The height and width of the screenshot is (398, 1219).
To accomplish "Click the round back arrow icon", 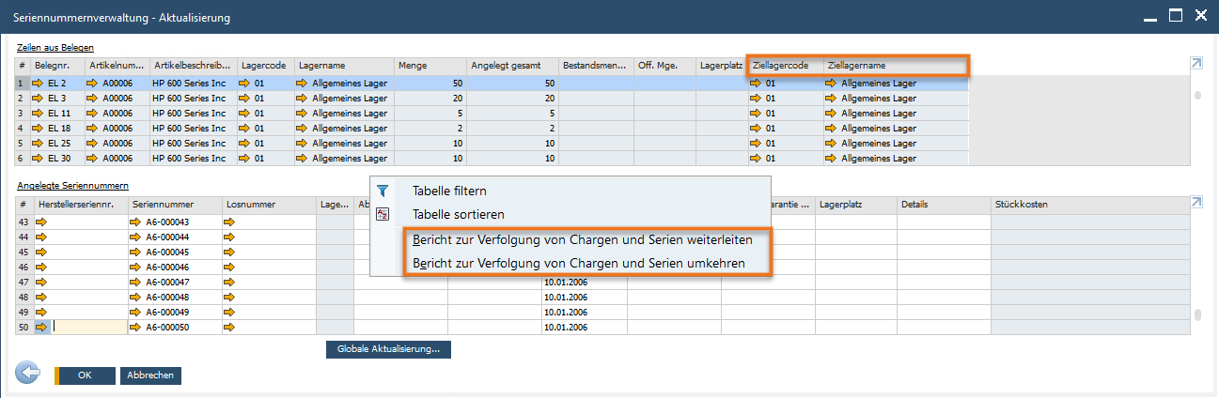I will pyautogui.click(x=28, y=374).
